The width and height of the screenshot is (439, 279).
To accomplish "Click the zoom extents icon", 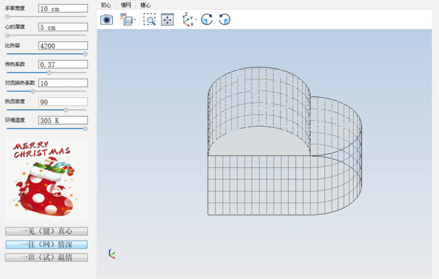I will [x=167, y=20].
